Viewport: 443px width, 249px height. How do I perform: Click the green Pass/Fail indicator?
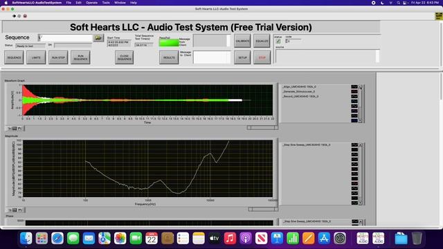(169, 43)
